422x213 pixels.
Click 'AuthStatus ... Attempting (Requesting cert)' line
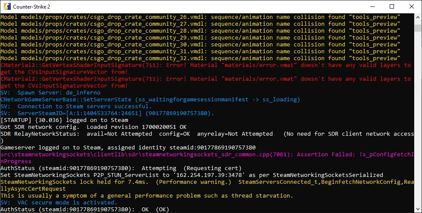[x=121, y=168]
